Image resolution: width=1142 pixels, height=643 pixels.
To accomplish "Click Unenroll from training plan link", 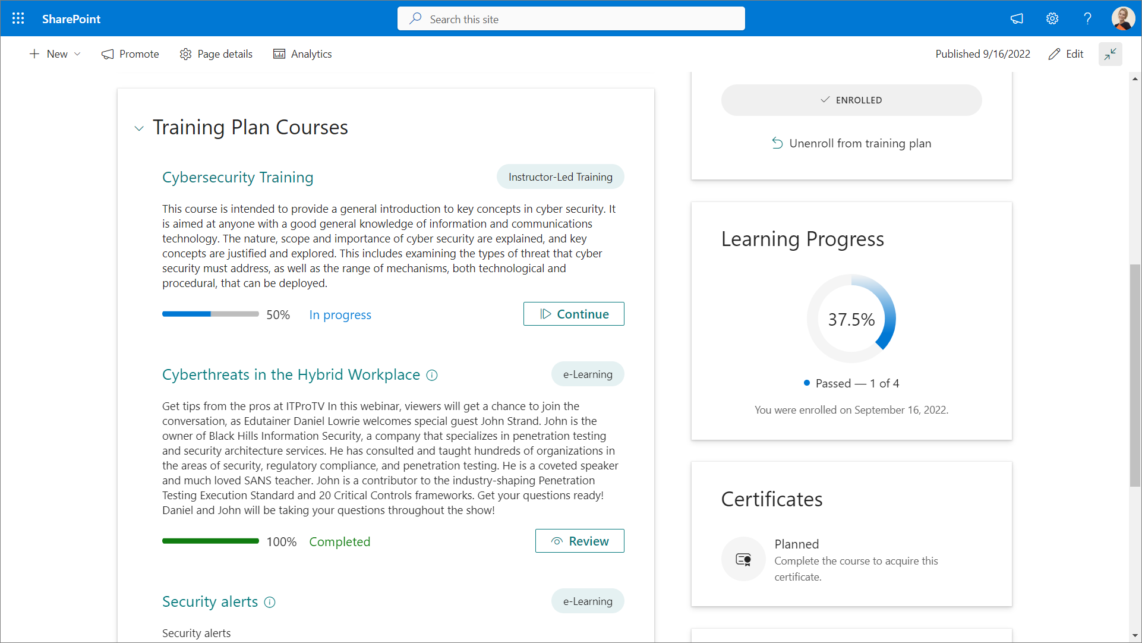I will click(851, 143).
